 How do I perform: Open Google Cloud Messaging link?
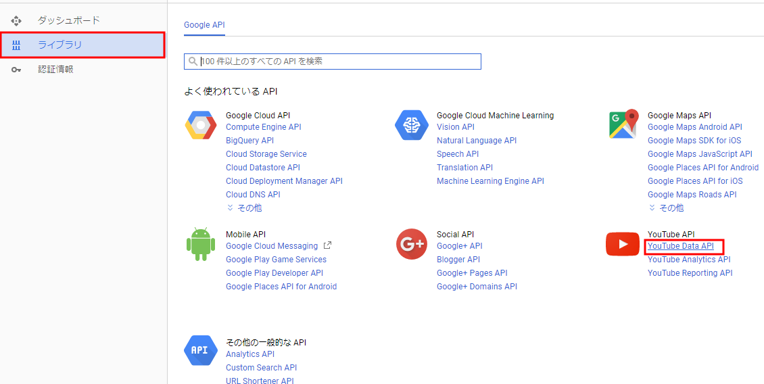tap(272, 246)
